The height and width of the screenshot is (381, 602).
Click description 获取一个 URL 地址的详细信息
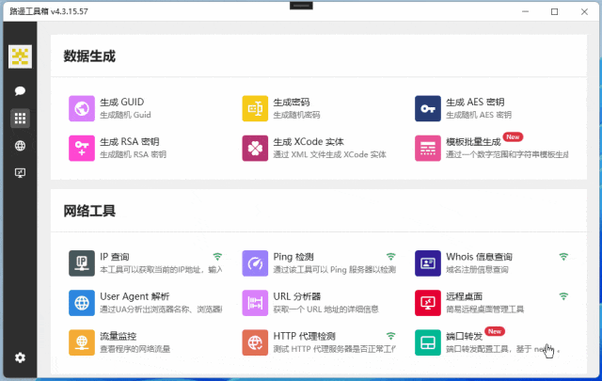tap(326, 310)
